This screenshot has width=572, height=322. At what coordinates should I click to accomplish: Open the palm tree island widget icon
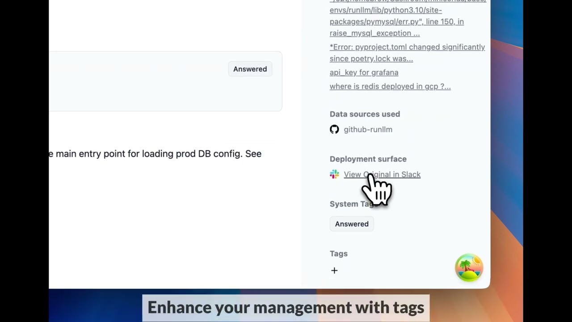click(469, 267)
